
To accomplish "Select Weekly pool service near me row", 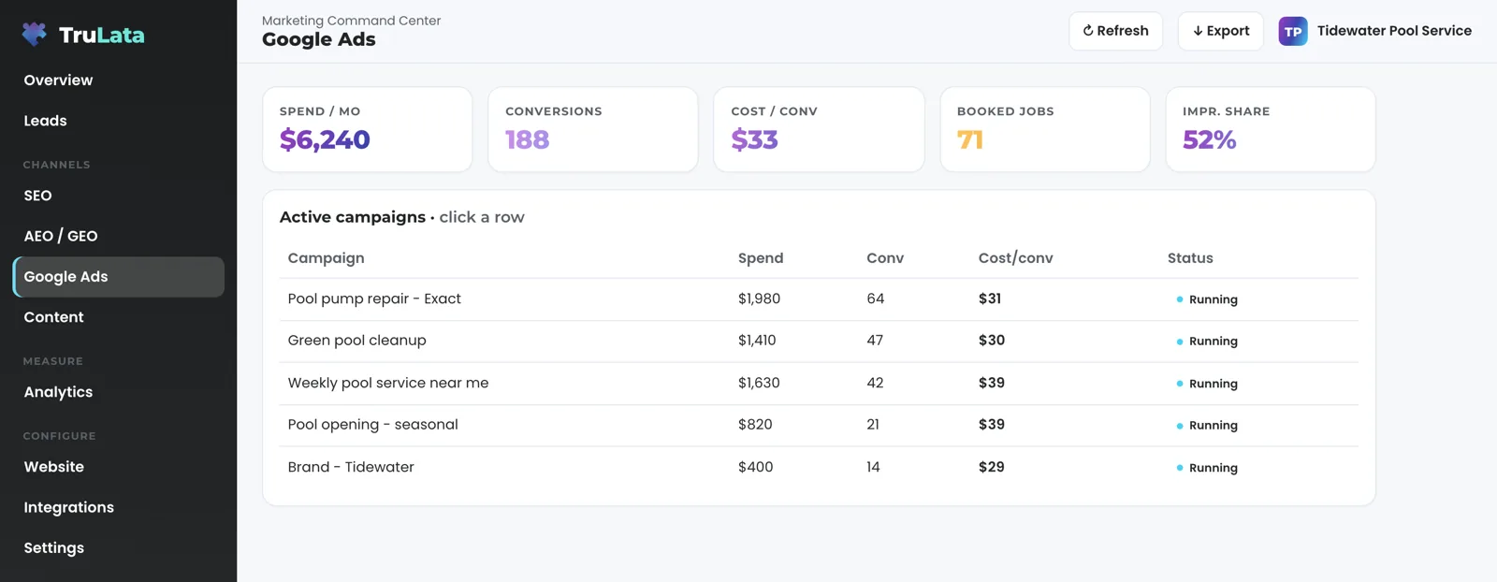I will (819, 383).
